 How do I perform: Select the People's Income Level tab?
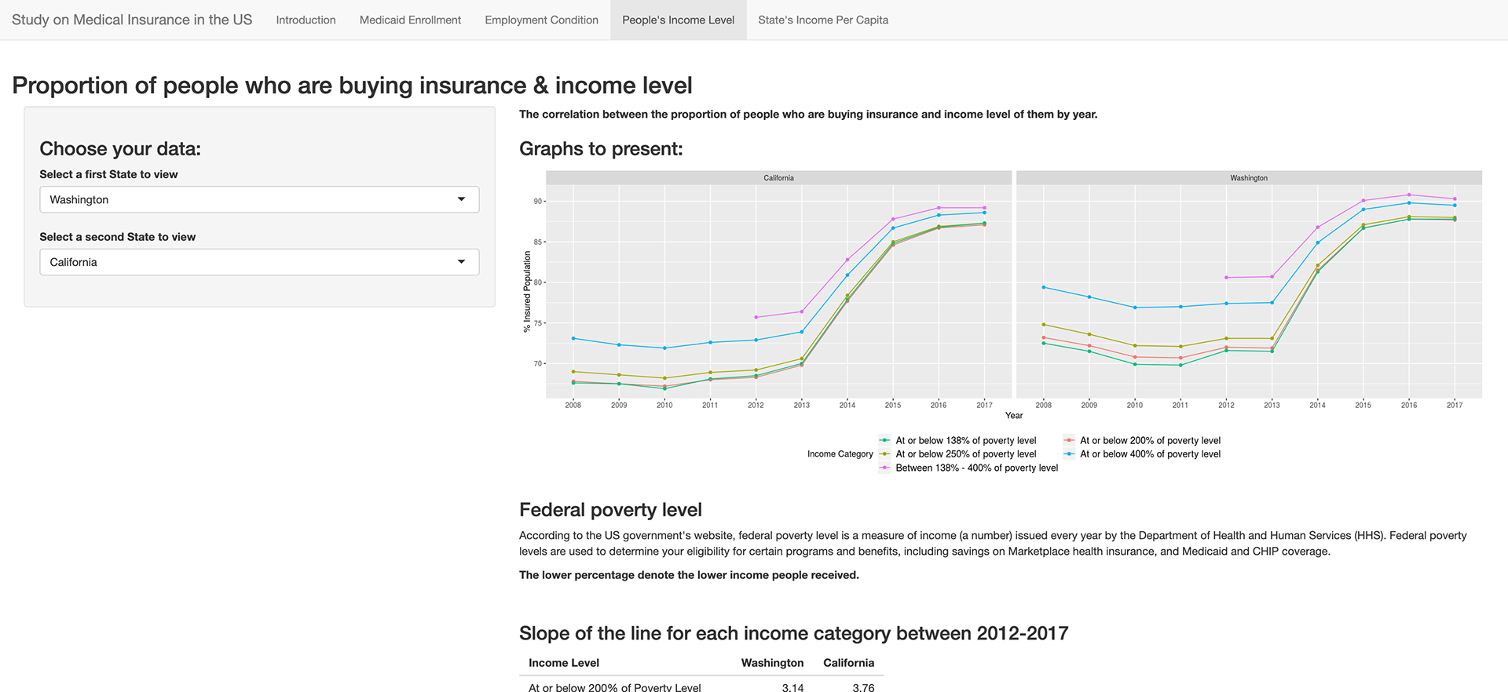pos(678,20)
